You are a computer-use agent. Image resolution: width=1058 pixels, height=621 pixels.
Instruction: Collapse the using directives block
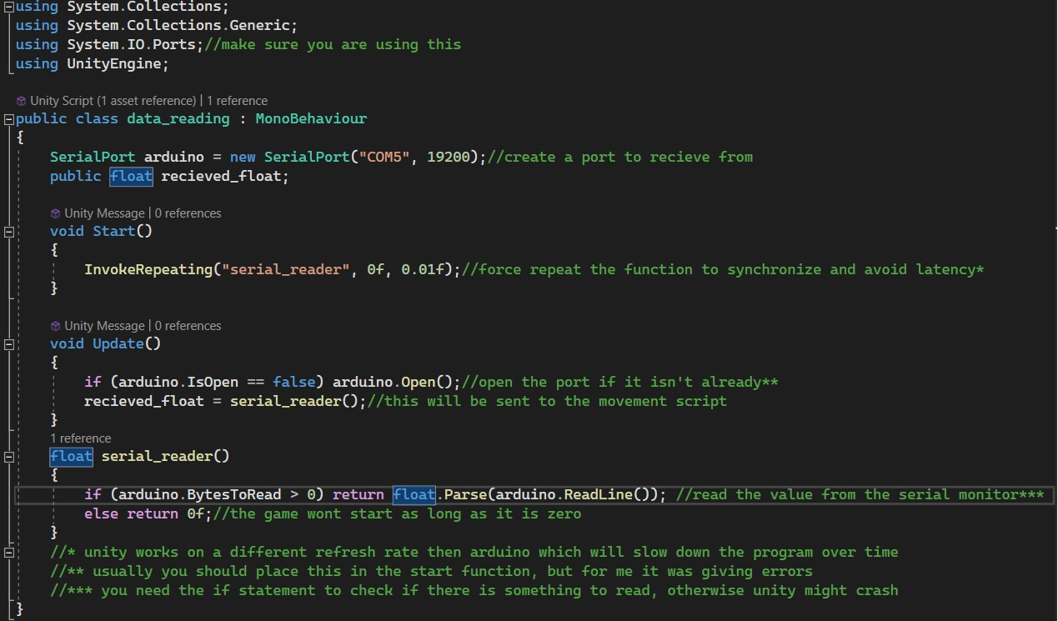point(8,6)
